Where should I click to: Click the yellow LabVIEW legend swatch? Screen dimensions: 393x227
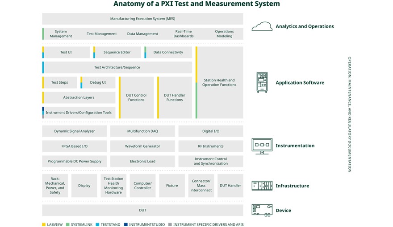coord(44,224)
